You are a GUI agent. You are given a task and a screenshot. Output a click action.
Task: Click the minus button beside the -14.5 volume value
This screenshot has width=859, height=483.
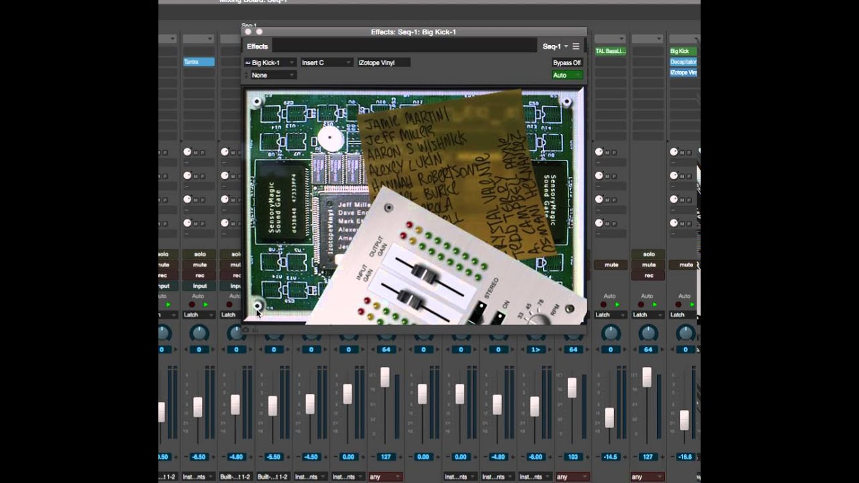click(597, 457)
